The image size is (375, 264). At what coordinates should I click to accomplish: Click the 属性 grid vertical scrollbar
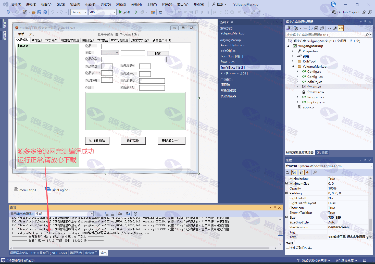pyautogui.click(x=370, y=208)
